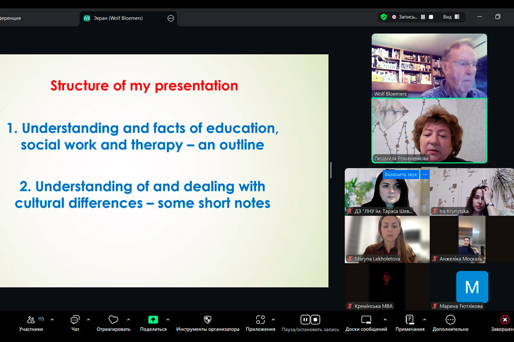The width and height of the screenshot is (514, 342).
Task: Open the Участники participants panel
Action: (x=30, y=320)
